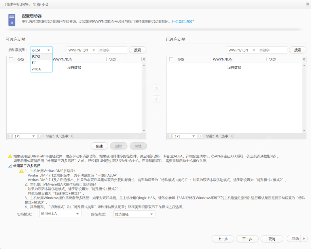Disable 使用第三方多路径 checkbox
The image size is (311, 249).
[x=10, y=165]
